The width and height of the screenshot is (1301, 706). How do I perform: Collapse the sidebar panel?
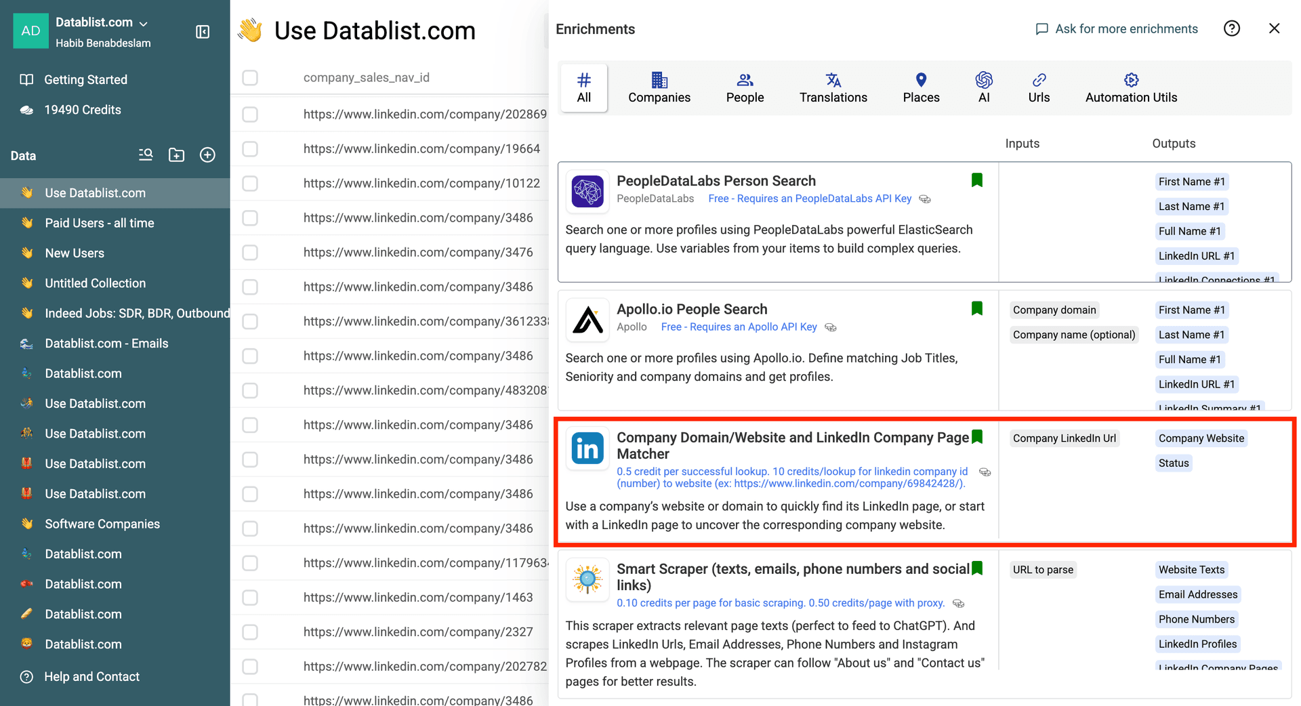[x=203, y=31]
